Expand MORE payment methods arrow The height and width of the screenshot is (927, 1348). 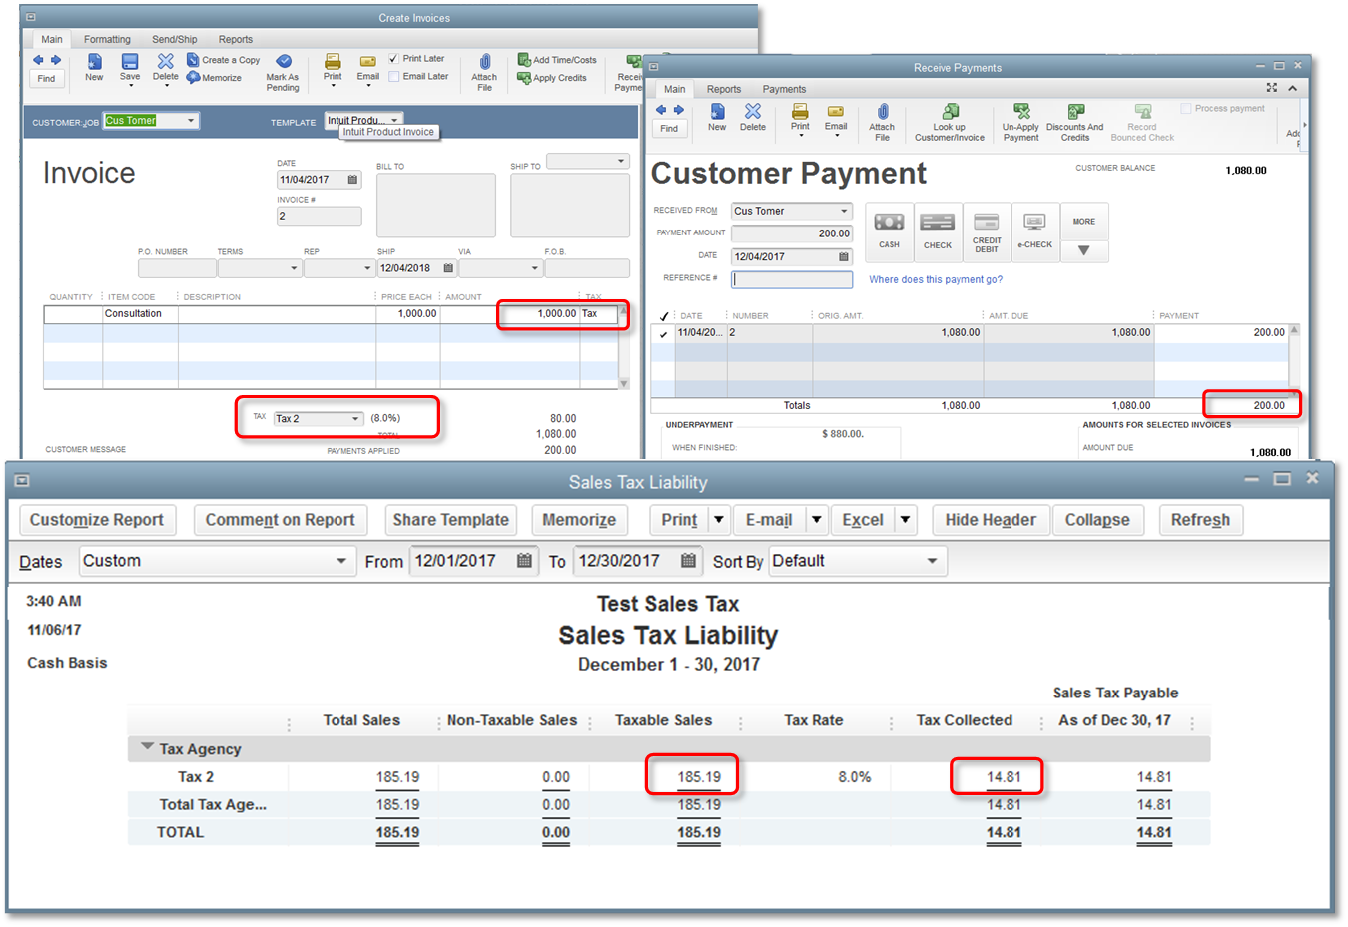1084,250
